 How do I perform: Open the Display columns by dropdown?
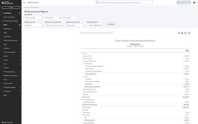click(x=34, y=25)
